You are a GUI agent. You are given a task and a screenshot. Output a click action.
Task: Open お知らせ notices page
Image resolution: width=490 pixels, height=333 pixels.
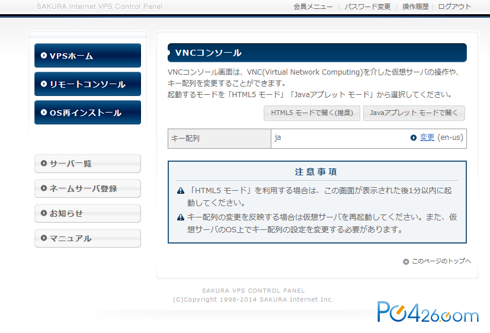point(88,213)
